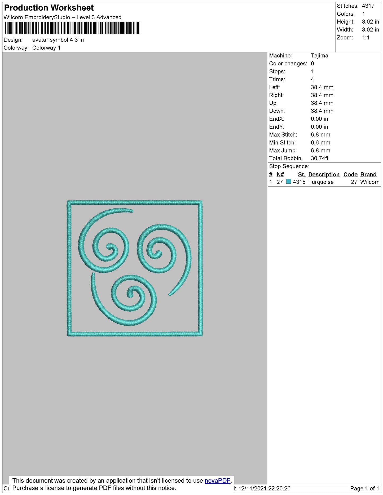383x495 pixels.
Task: Click the Stops value 1
Action: coord(312,71)
